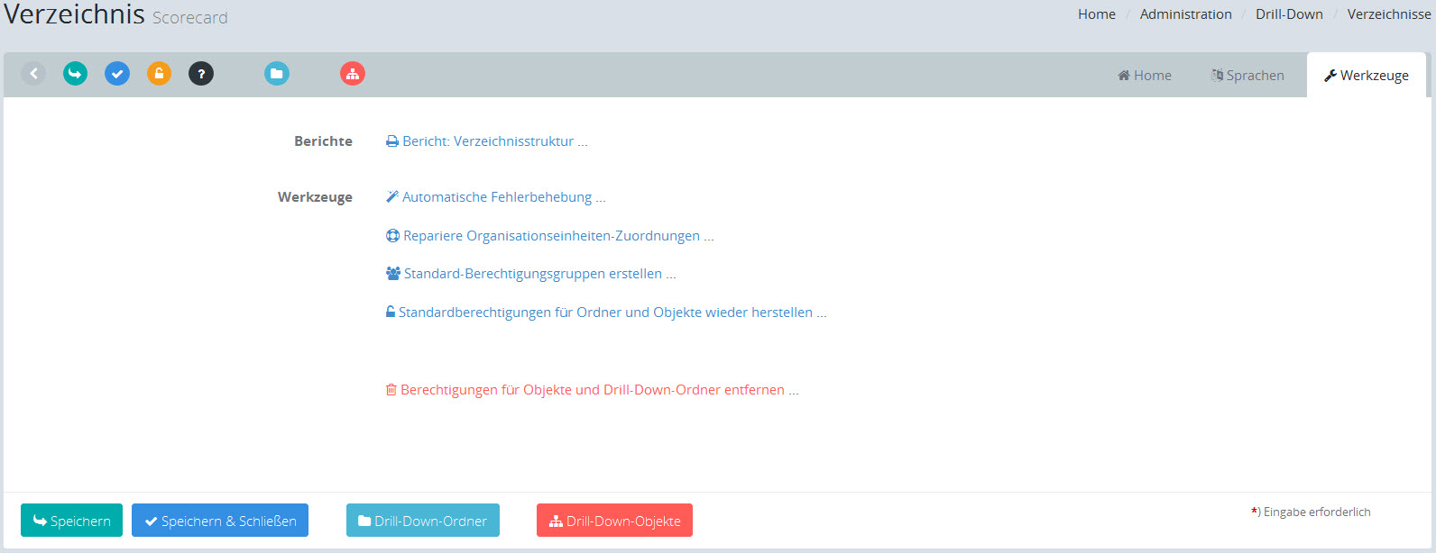Switch to the Sprachen tab
Viewport: 1436px width, 553px height.
coord(1247,76)
